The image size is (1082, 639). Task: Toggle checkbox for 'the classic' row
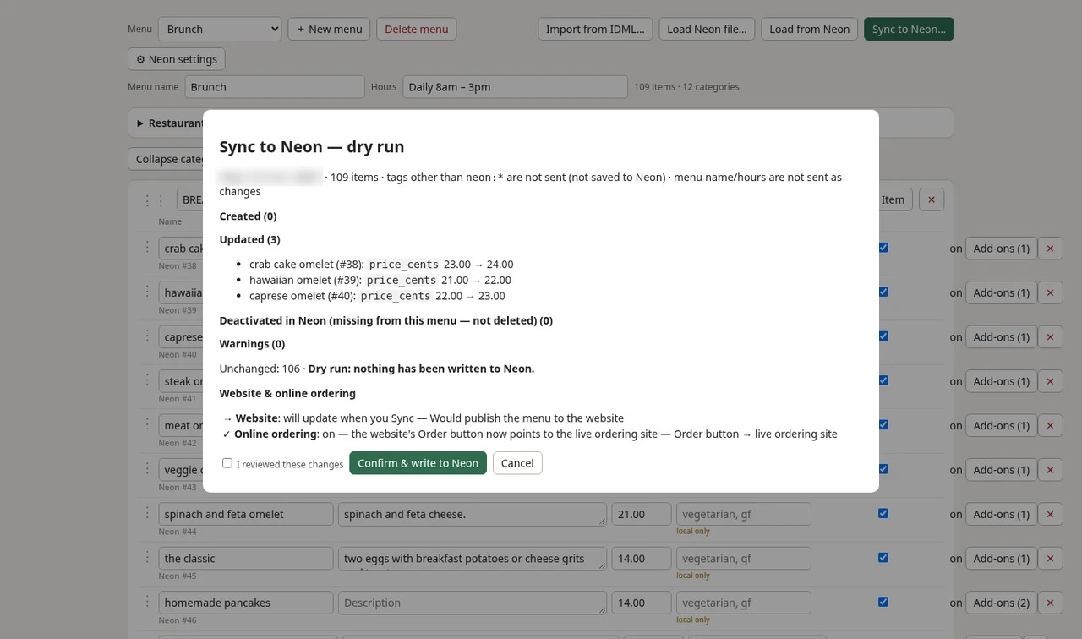coord(883,558)
